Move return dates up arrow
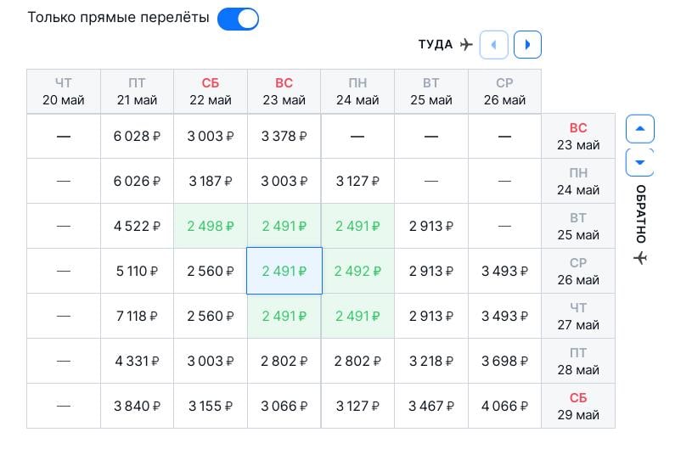 coord(640,129)
